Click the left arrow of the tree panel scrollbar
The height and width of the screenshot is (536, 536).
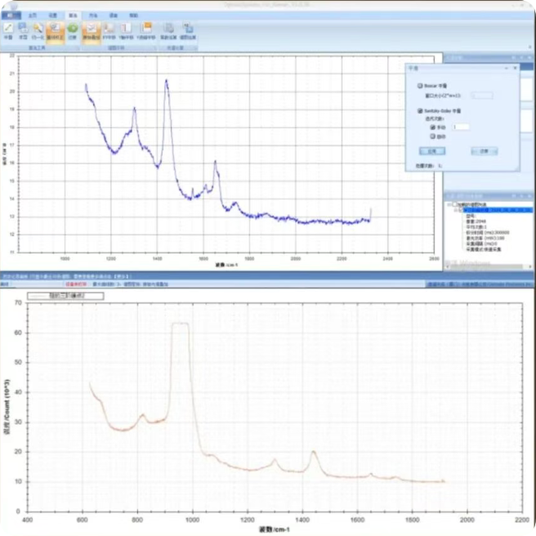tap(448, 266)
